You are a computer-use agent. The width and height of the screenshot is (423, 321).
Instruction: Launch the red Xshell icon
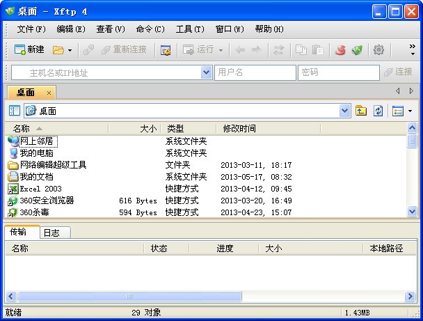click(340, 50)
